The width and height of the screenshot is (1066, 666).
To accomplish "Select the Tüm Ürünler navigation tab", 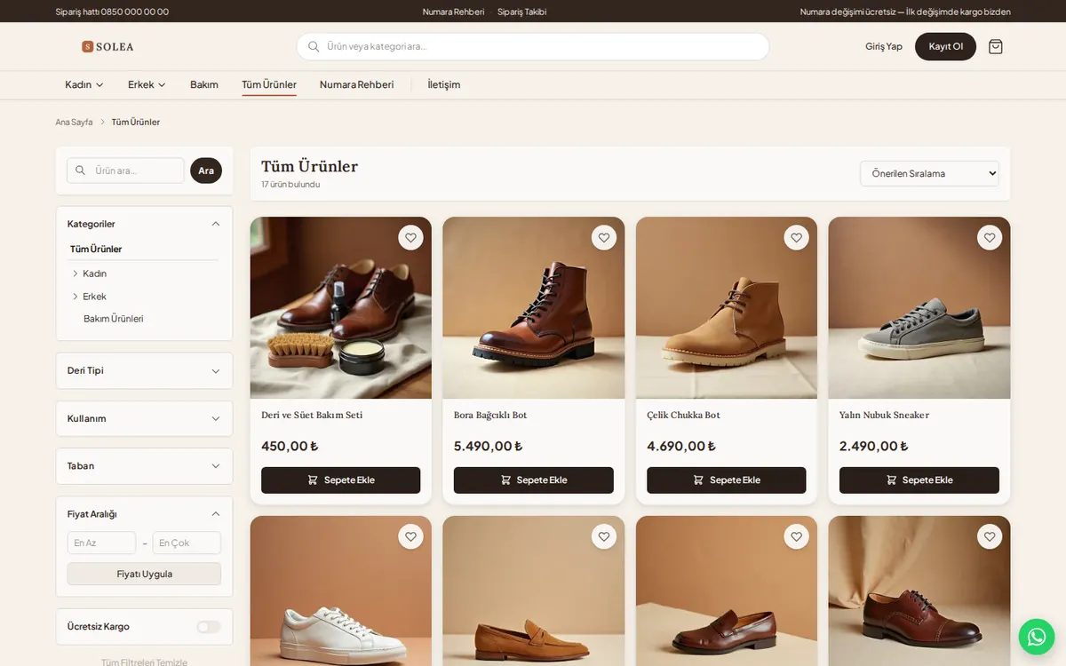I will click(x=269, y=84).
